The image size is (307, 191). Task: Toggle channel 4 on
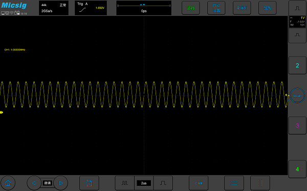297,169
